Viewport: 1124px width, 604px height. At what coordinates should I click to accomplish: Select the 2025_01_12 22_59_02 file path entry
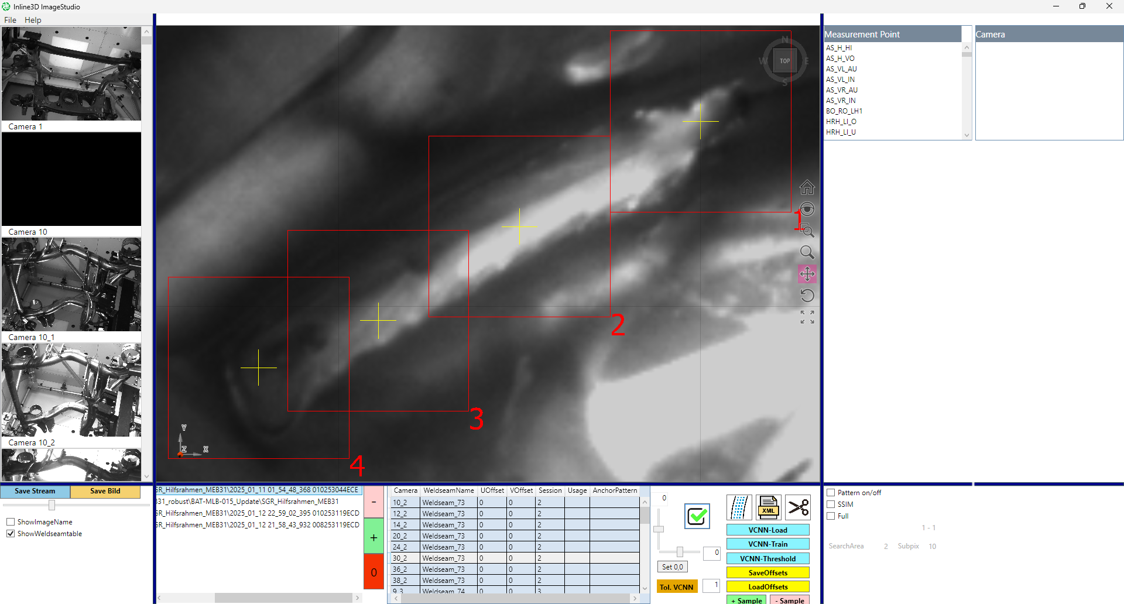[x=258, y=513]
